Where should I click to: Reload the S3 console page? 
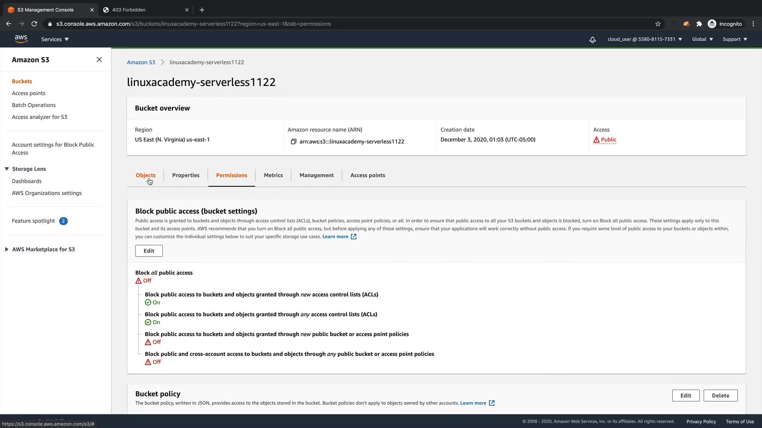tap(34, 24)
